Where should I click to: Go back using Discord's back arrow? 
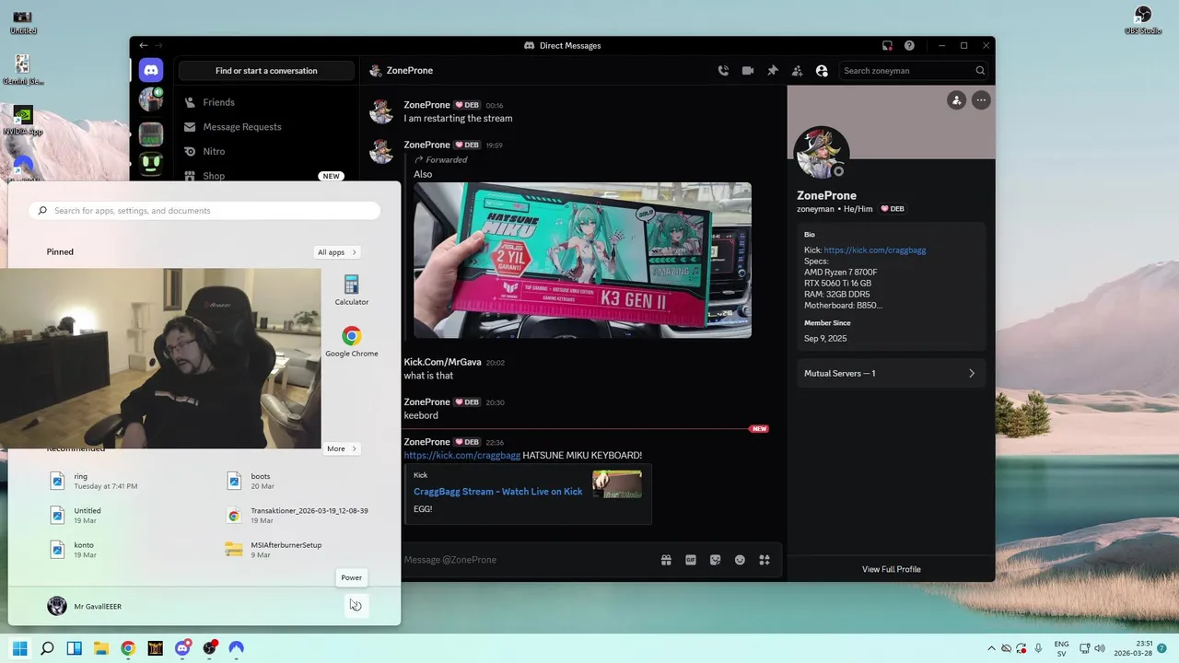[144, 45]
